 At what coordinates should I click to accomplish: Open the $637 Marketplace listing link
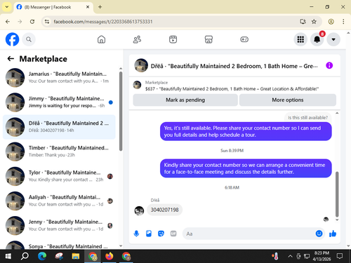pos(232,89)
